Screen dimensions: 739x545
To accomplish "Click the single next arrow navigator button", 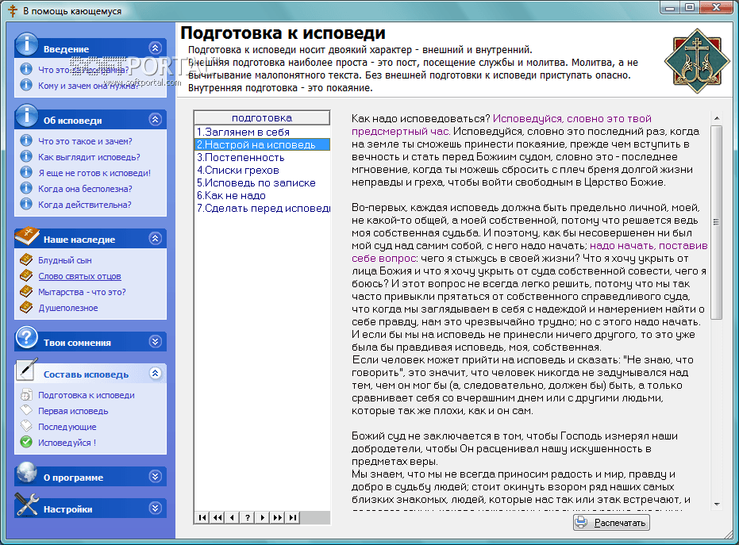I will 263,517.
